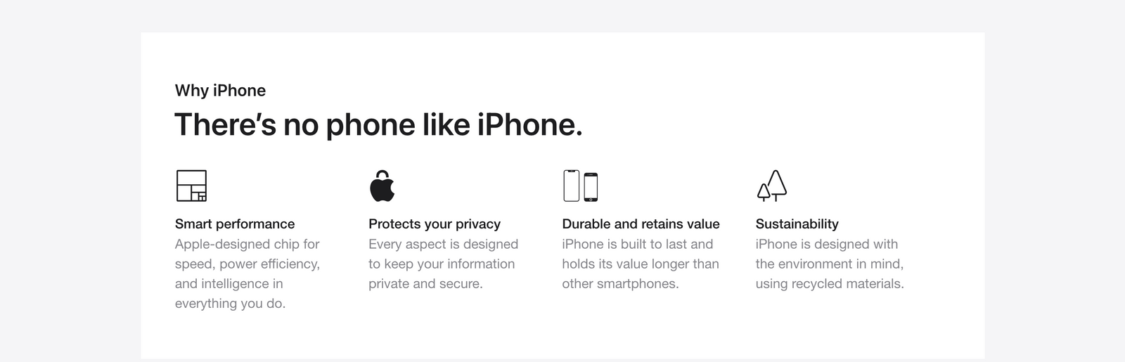Click the chip layout icon
Image resolution: width=1125 pixels, height=362 pixels.
click(x=191, y=186)
